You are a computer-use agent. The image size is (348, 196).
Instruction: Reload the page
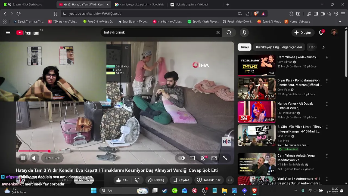coord(18,14)
